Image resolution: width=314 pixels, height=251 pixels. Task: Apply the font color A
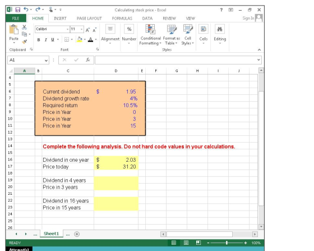[90, 39]
